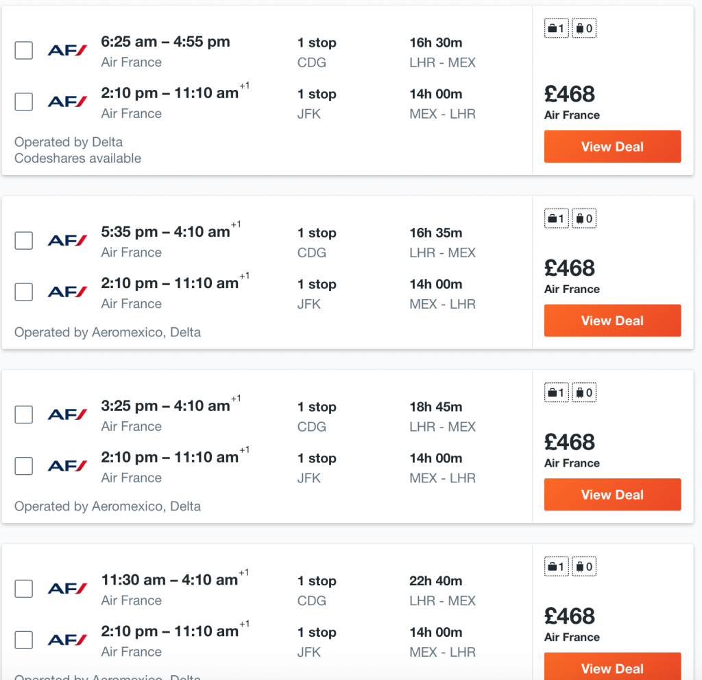Image resolution: width=702 pixels, height=680 pixels.
Task: Open View Deal for the 22h 40m itinerary
Action: pyautogui.click(x=612, y=666)
